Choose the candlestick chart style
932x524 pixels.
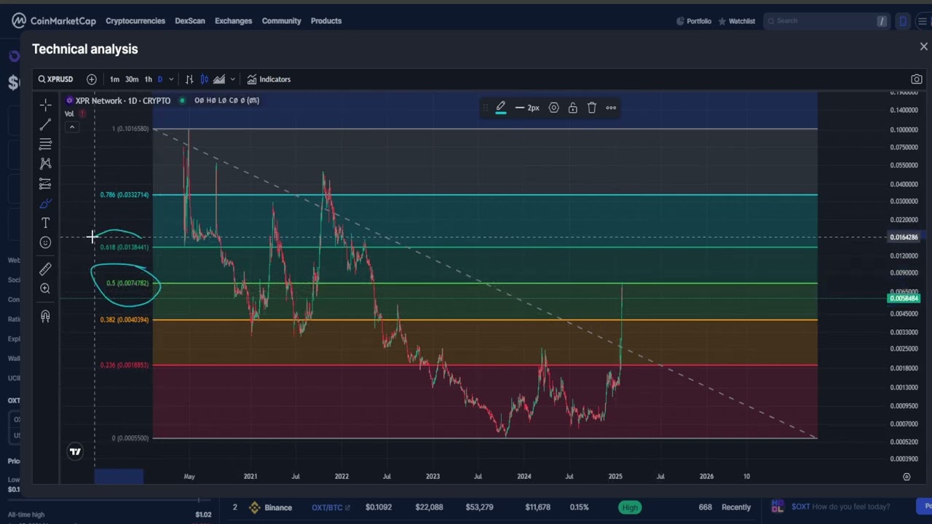coord(205,79)
